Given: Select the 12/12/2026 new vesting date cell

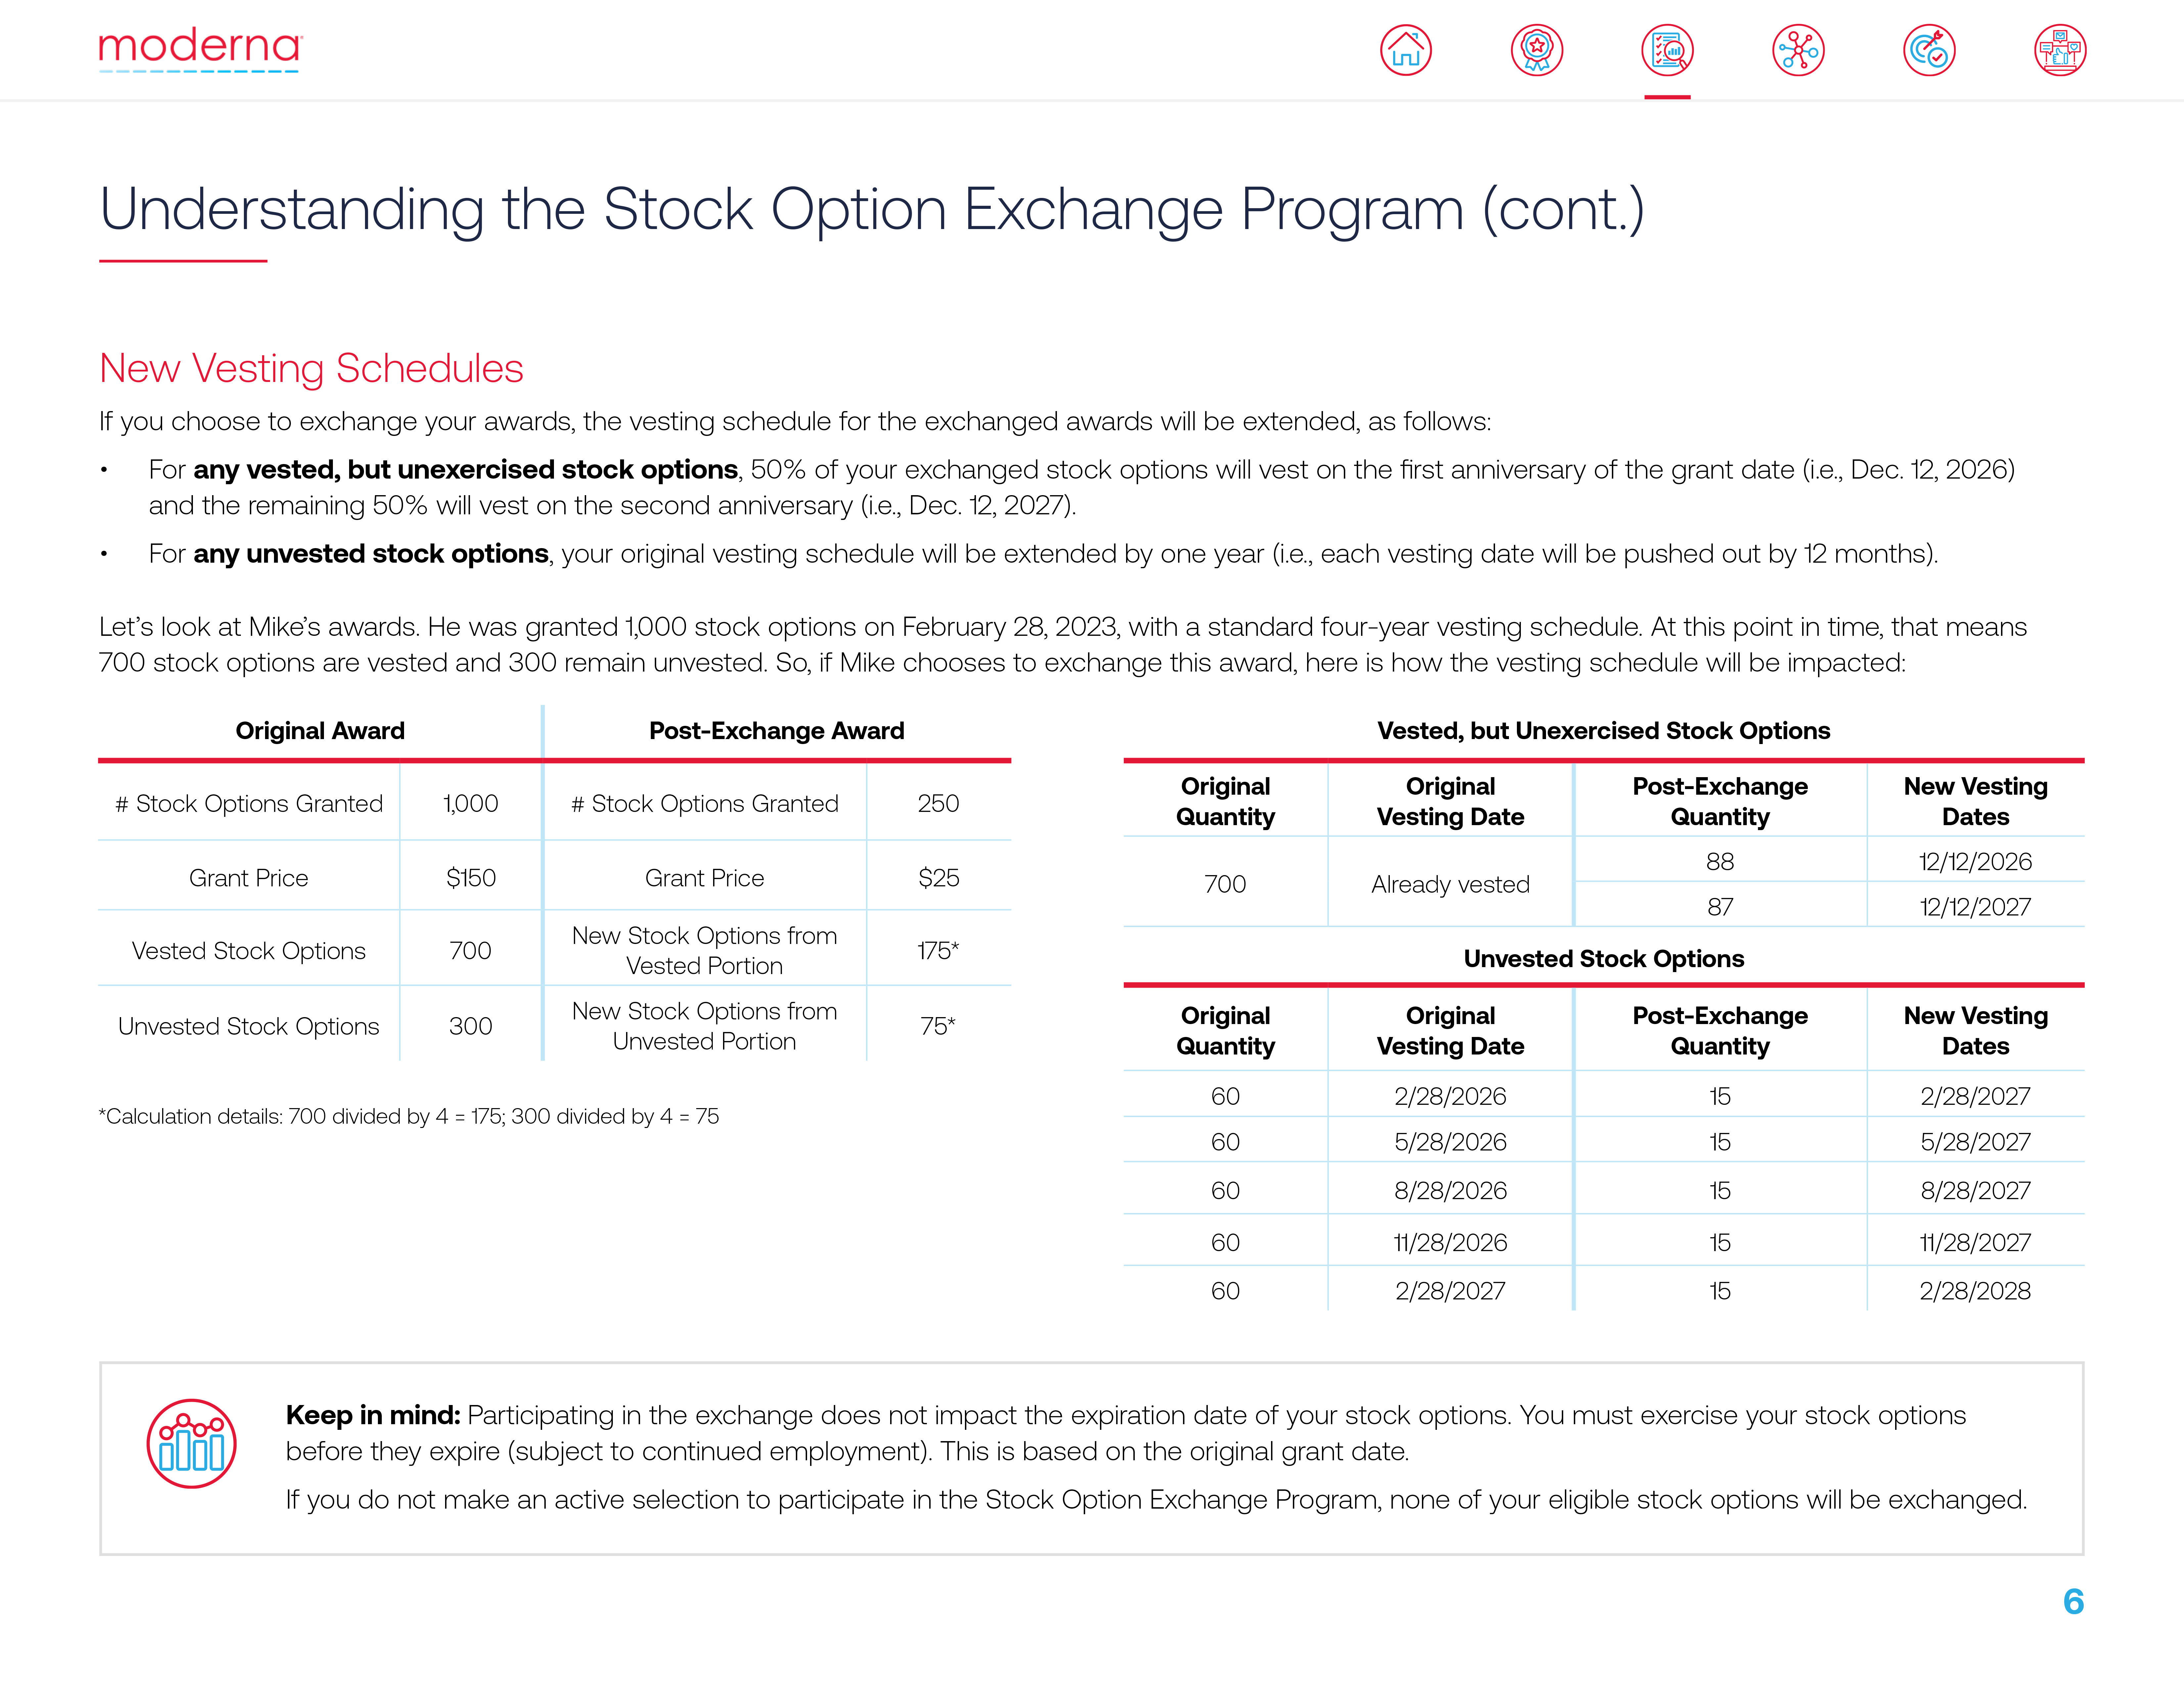Looking at the screenshot, I should click(x=1975, y=861).
